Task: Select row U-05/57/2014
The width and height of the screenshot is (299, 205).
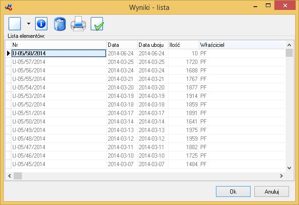Action: [145, 62]
